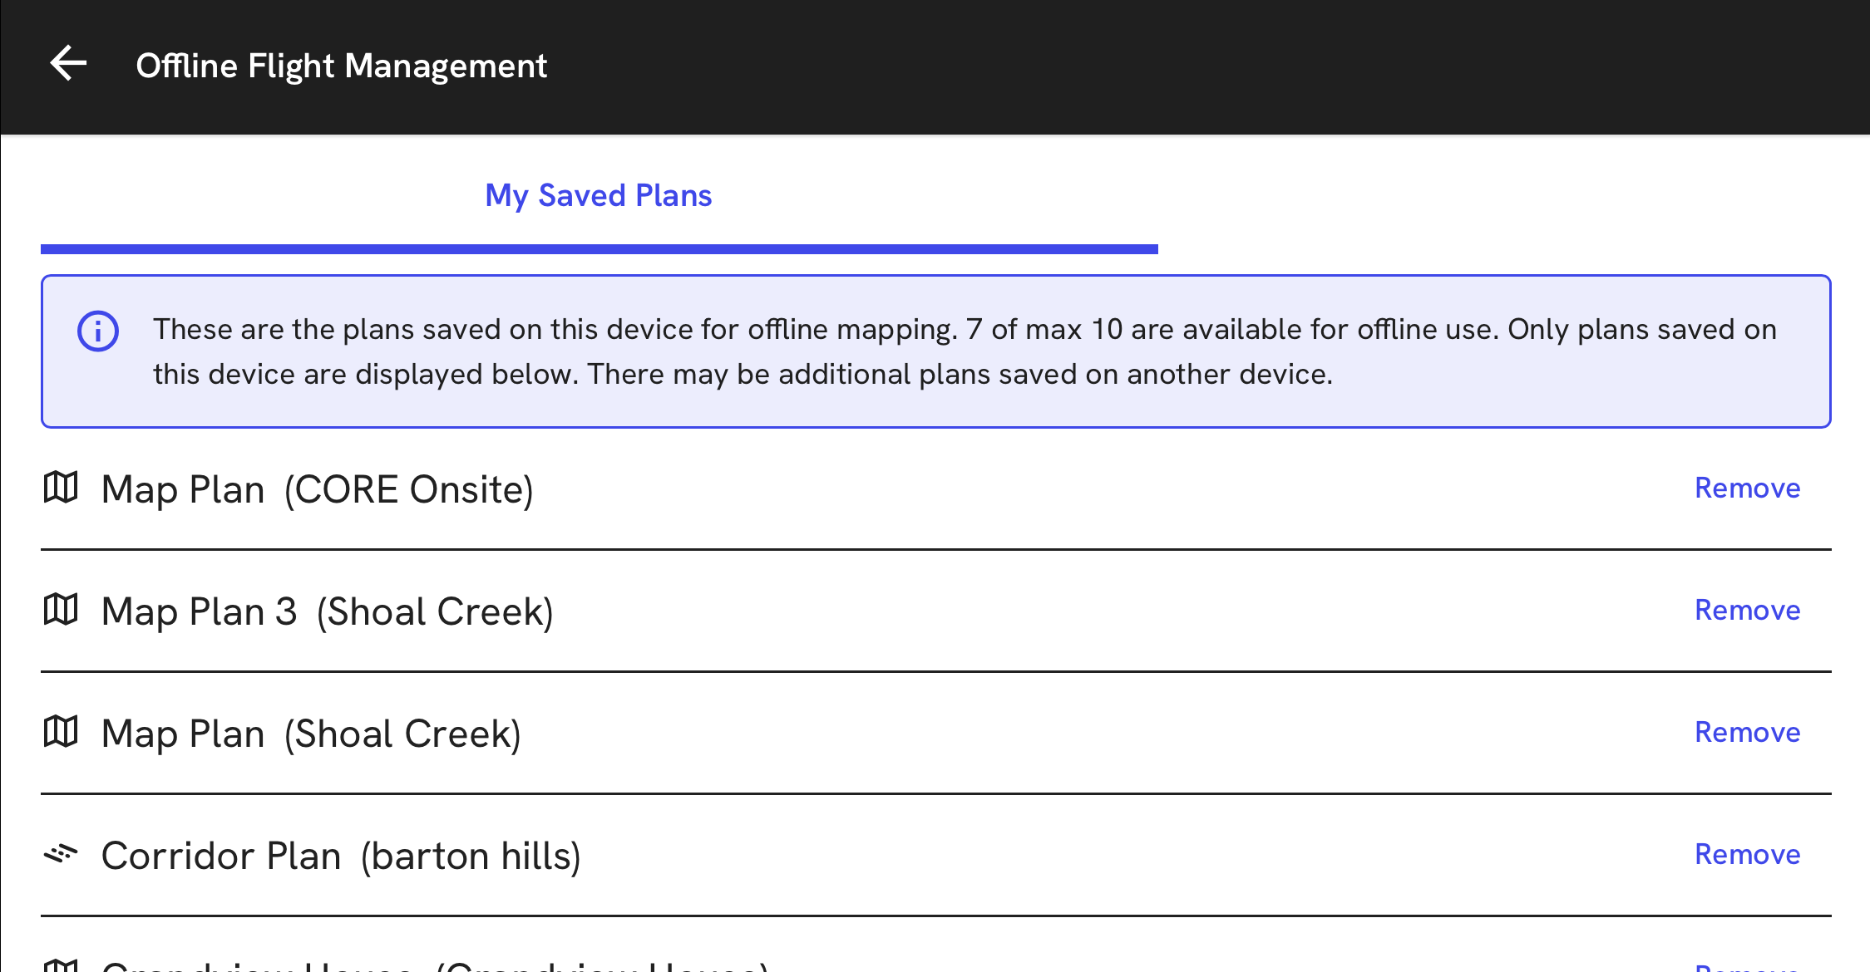Open the Map Plan 3 (Shoal Creek) entry

[x=328, y=611]
